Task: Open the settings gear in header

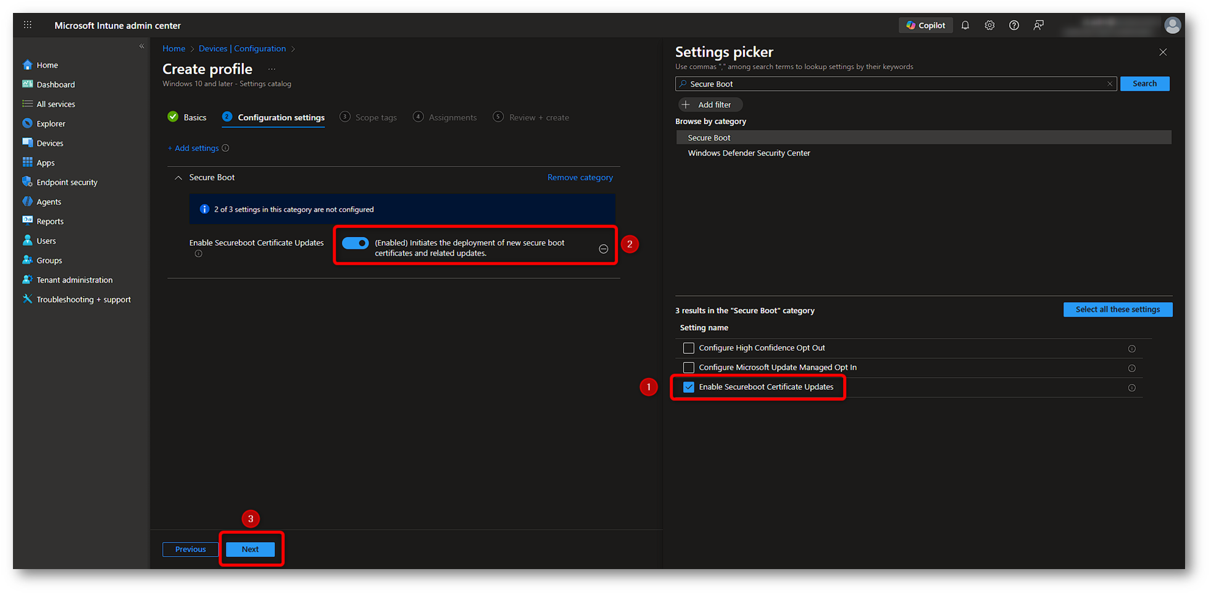Action: (x=989, y=25)
